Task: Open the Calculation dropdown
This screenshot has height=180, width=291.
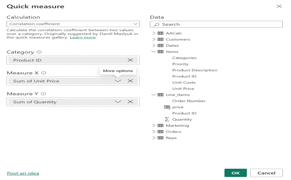Action: (73, 24)
